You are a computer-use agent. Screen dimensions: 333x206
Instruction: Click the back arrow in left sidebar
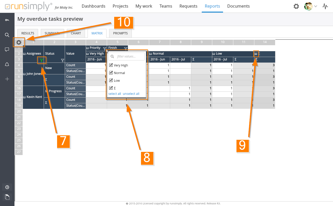(x=7, y=20)
